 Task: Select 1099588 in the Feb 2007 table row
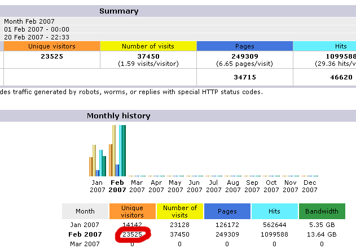(x=275, y=234)
